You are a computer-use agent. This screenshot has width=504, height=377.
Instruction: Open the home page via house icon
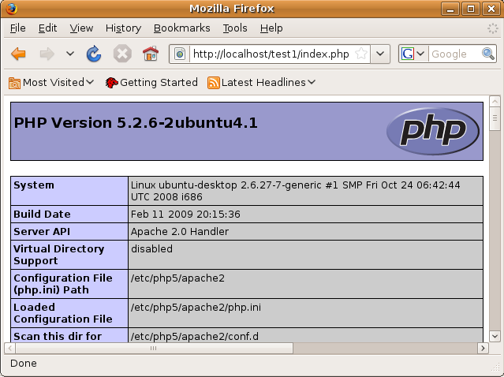tap(151, 54)
